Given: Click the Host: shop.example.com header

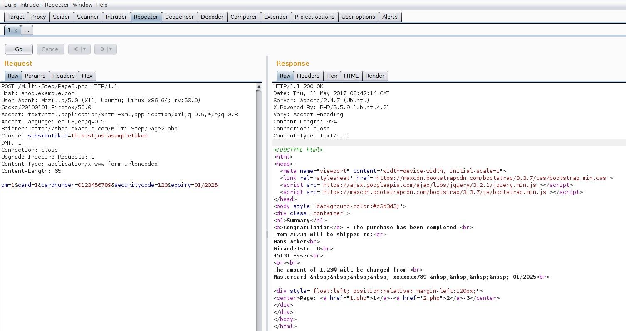Looking at the screenshot, I should coord(38,93).
